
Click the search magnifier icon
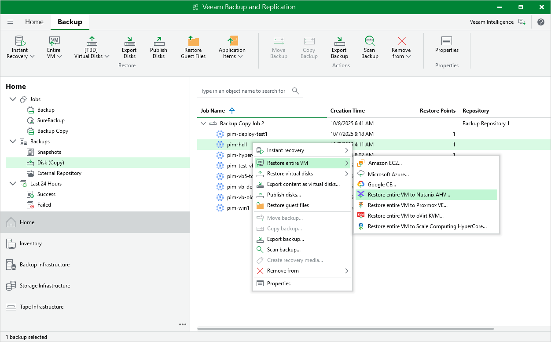(x=296, y=91)
